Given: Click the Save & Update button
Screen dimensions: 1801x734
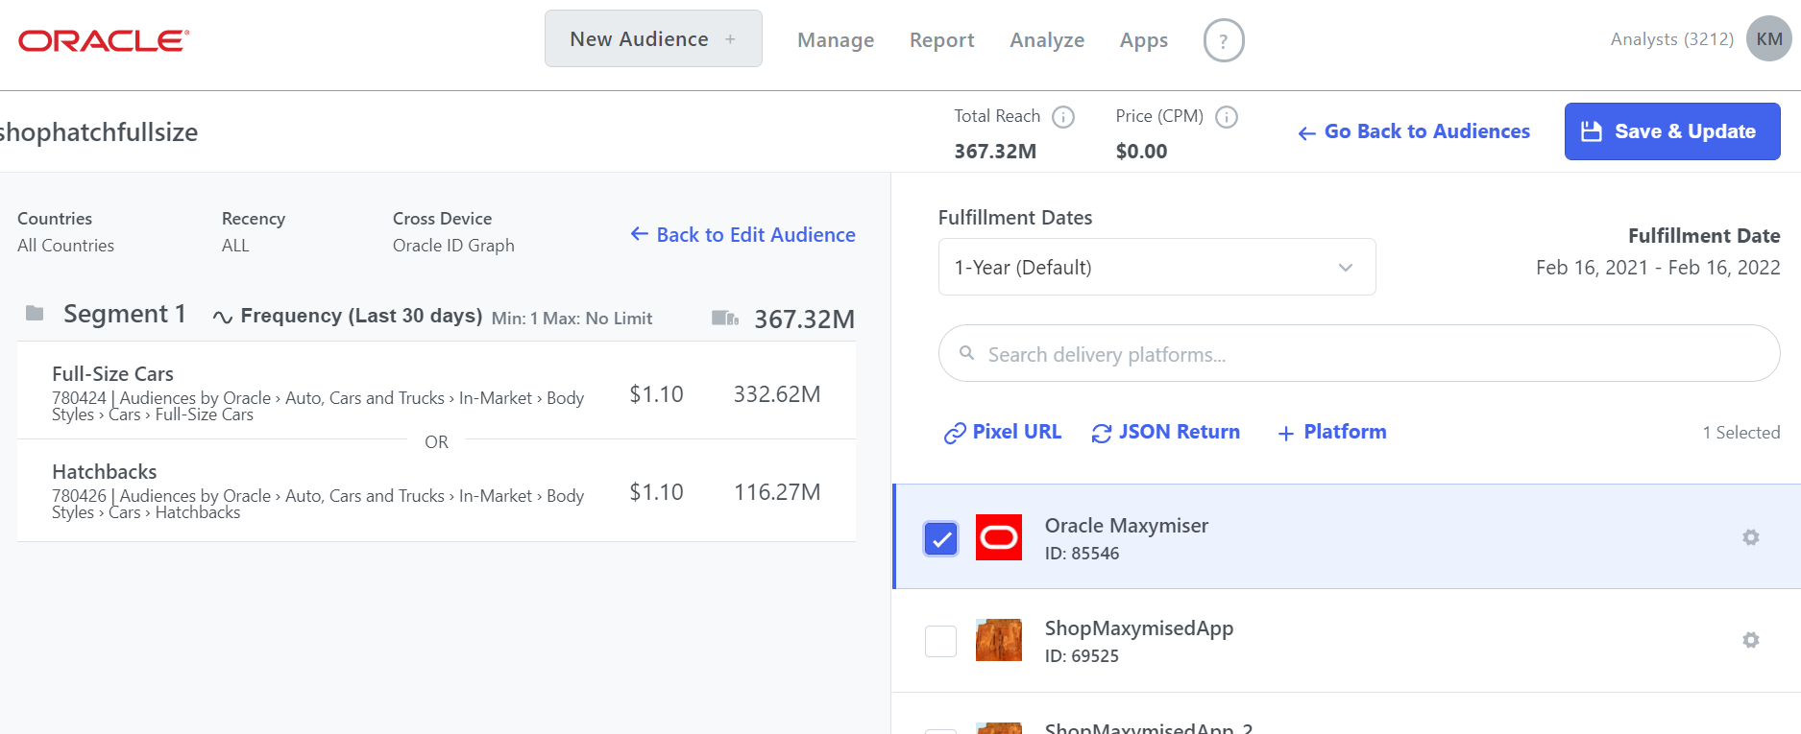Looking at the screenshot, I should click(x=1671, y=131).
